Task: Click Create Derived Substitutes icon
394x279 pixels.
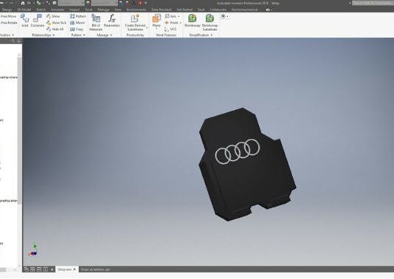Action: point(135,18)
